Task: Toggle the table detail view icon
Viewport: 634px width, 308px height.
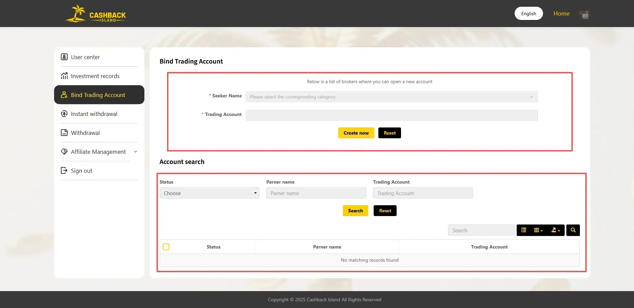Action: (x=524, y=230)
